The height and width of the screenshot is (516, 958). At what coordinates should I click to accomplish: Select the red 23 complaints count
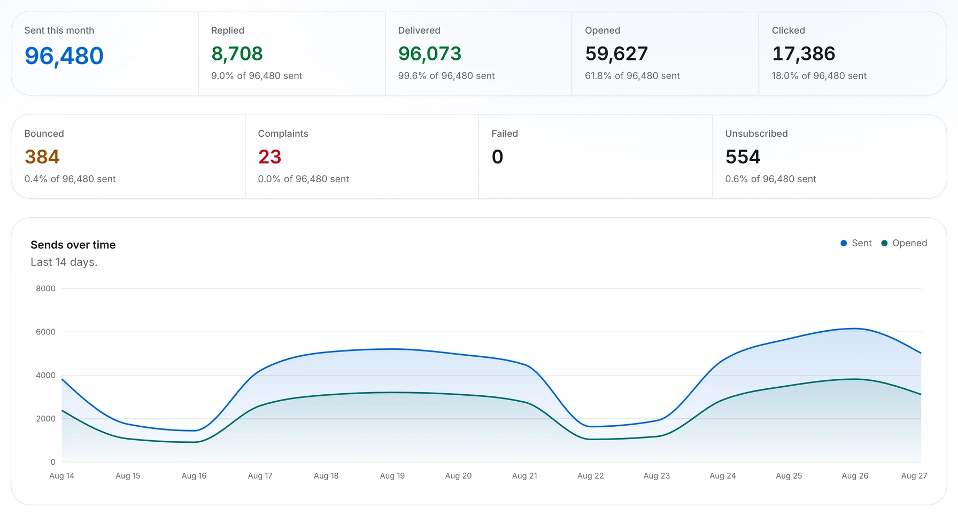(269, 157)
